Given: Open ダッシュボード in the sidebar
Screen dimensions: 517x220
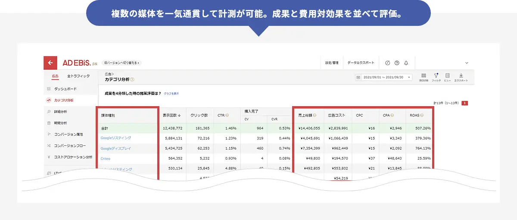Looking at the screenshot, I should point(65,88).
